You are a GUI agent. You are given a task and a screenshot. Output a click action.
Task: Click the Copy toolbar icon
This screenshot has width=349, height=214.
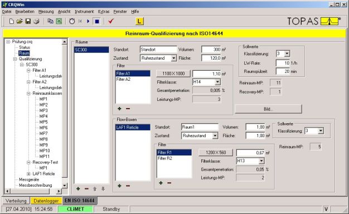click(51, 21)
